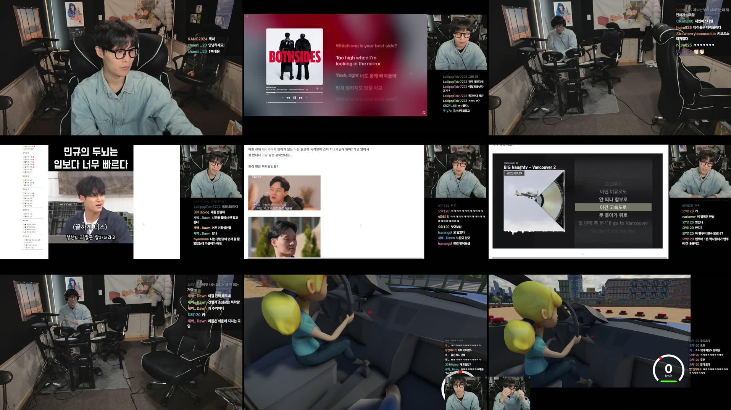Open picture-in-picture via the player corner icon
This screenshot has height=410, width=731.
coord(424,113)
